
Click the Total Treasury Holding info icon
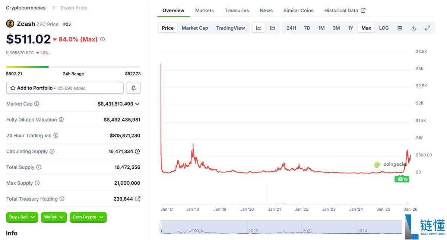(62, 199)
